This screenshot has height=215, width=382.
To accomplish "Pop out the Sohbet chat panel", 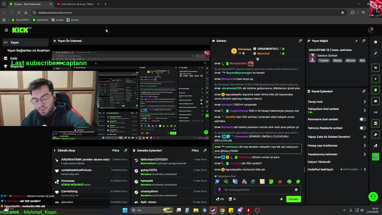I will tap(300, 41).
